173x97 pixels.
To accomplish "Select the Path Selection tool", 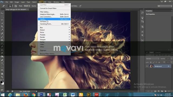I will [2, 67].
